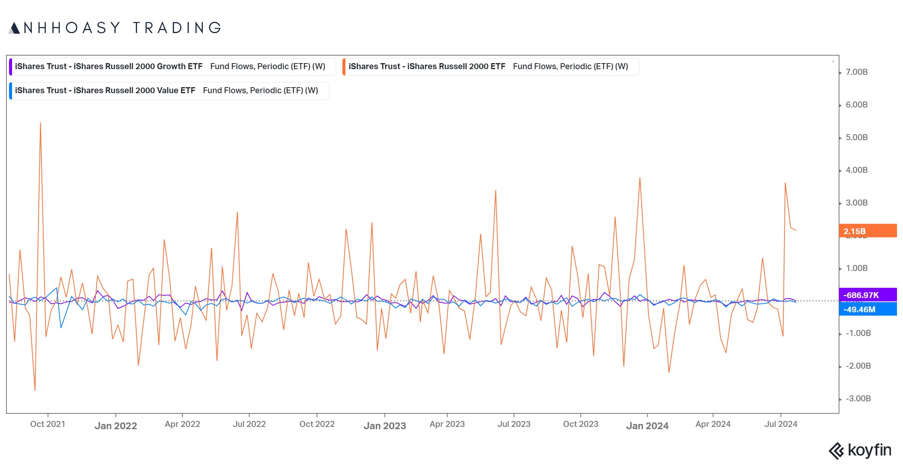Viewport: 903px width, 466px height.
Task: Click the blue Russell 2000 Value color bar
Action: [x=11, y=91]
